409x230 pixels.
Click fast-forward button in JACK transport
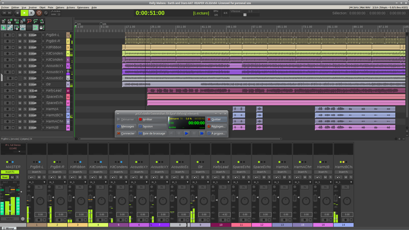click(202, 133)
